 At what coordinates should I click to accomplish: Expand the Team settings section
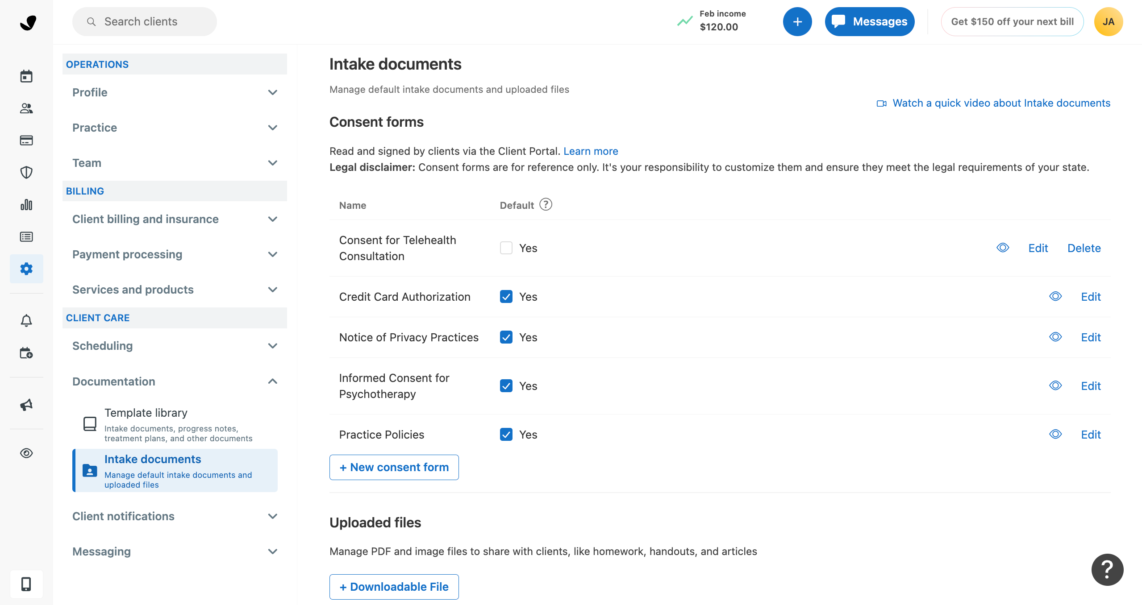[175, 163]
